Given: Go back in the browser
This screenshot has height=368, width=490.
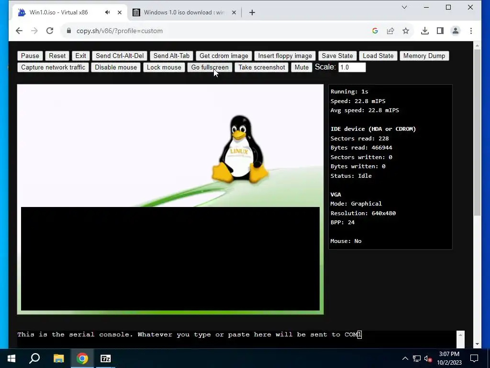Looking at the screenshot, I should point(19,31).
